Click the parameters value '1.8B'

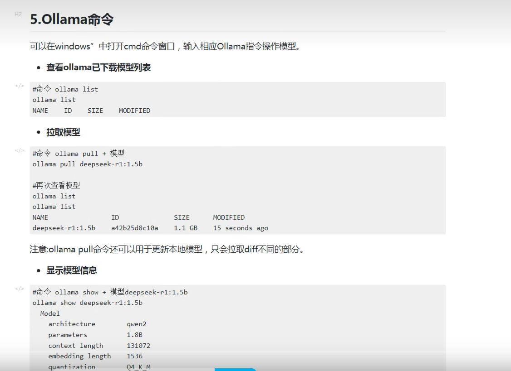coord(135,335)
